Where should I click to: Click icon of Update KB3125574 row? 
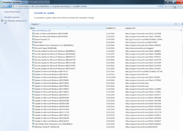pyautogui.click(x=33, y=112)
